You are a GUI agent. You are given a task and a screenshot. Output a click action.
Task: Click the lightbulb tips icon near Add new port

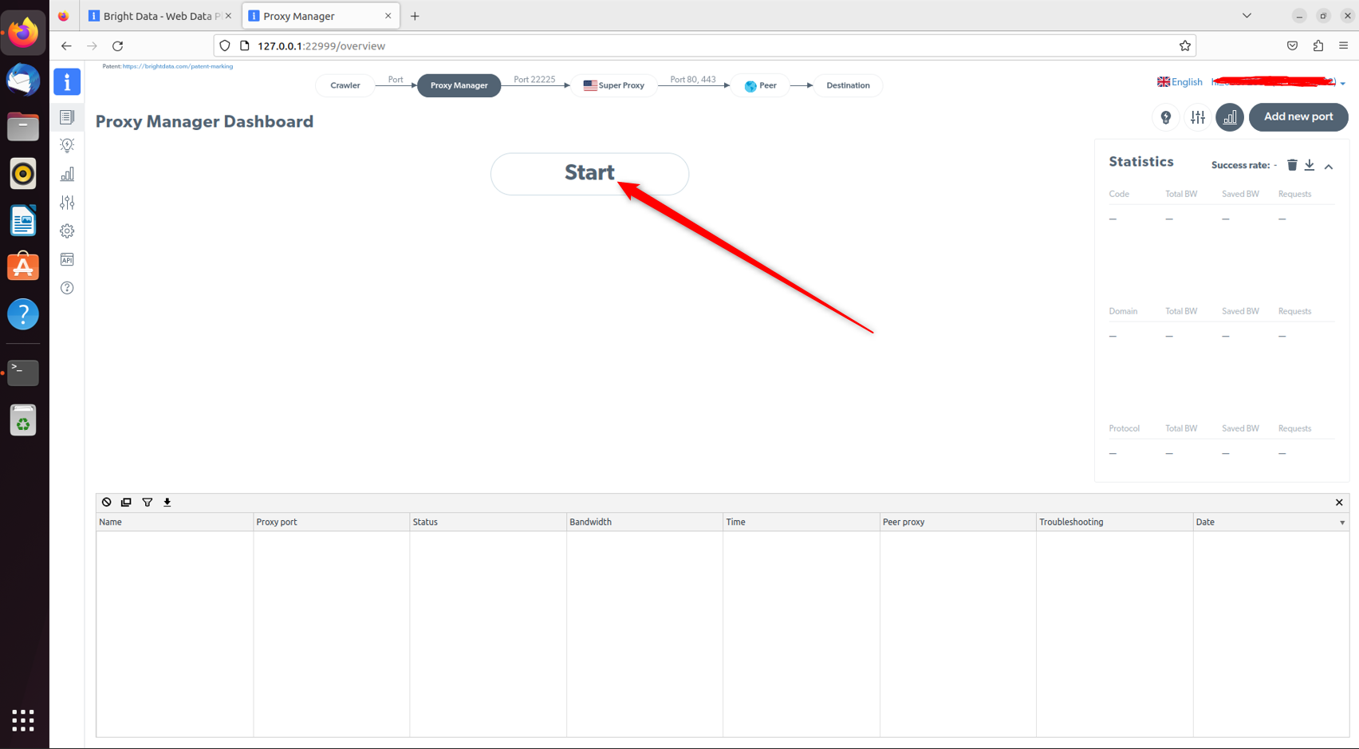[x=1166, y=117]
